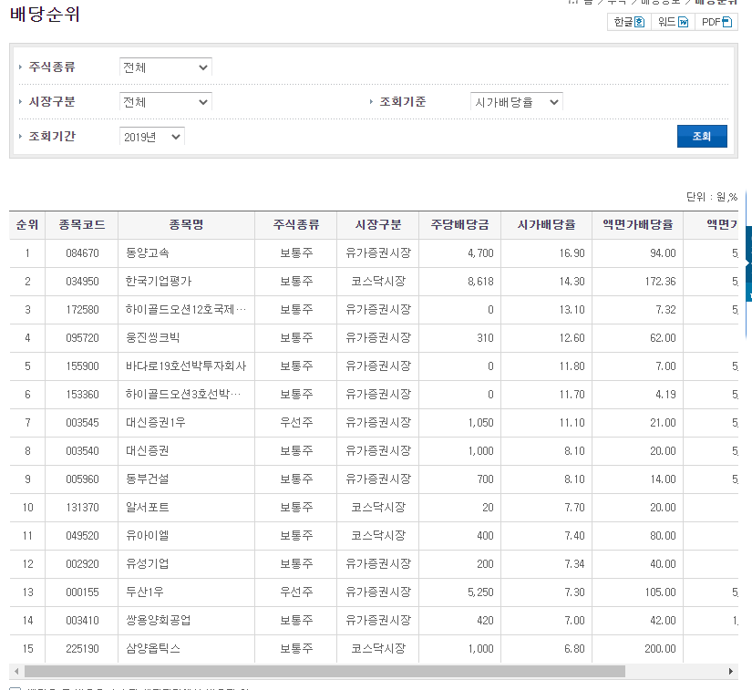Screen dimensions: 752x690
Task: Select 하이골드오션12호국제 stock name
Action: 186,310
